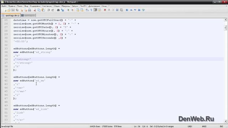Open the Опции menu

(x=57, y=6)
